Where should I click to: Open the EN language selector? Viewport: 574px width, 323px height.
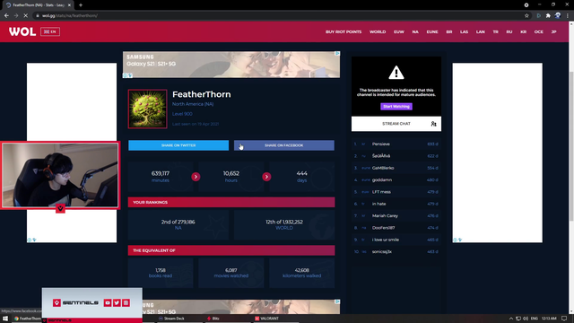(x=50, y=32)
